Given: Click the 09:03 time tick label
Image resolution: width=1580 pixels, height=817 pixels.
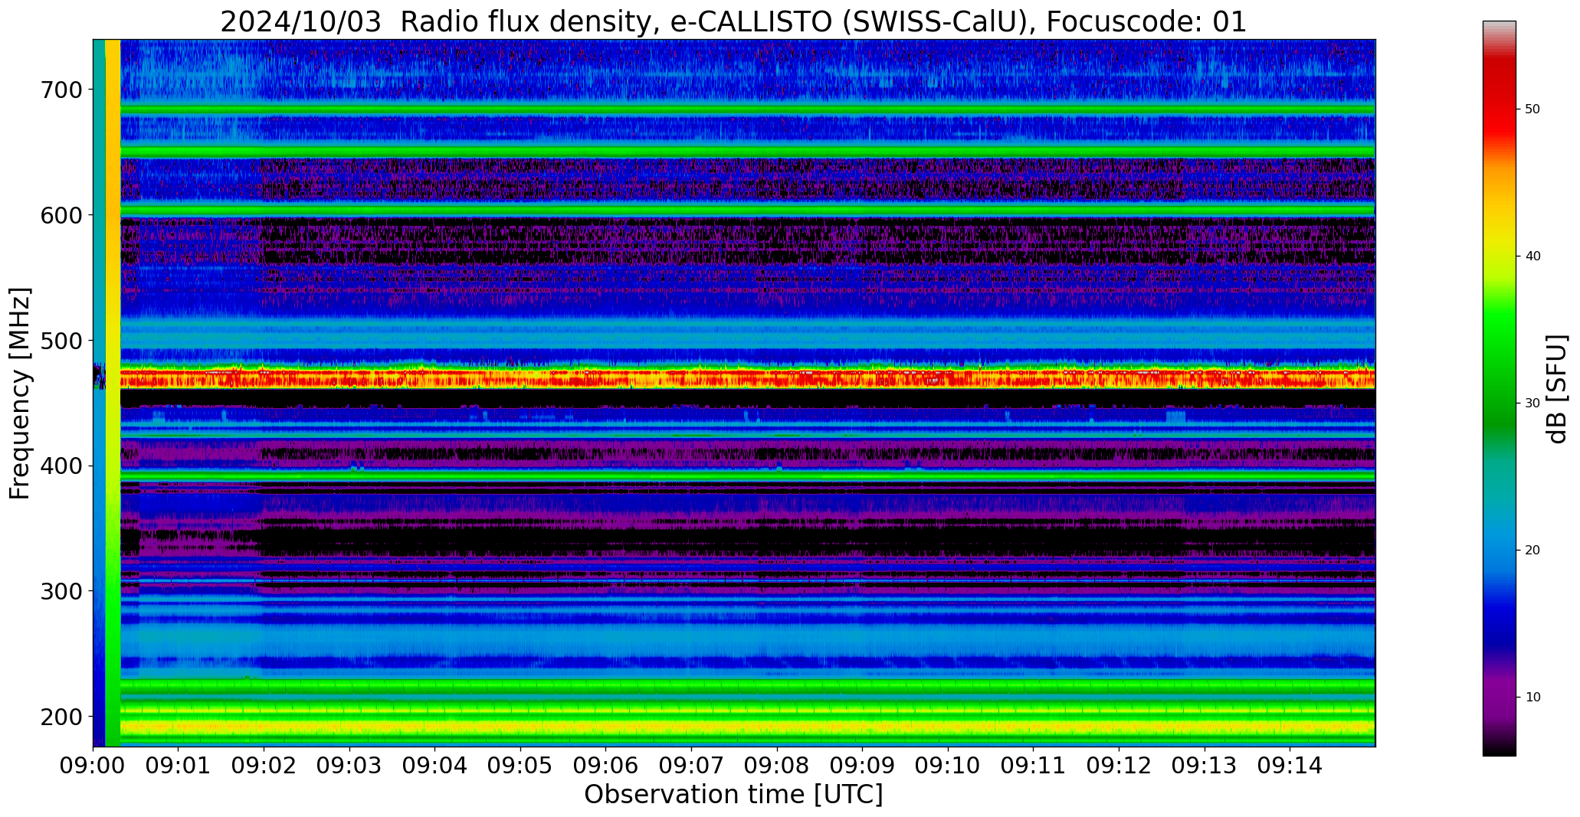Looking at the screenshot, I should pos(349,766).
